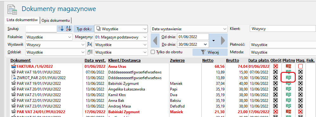Toggle the Tylko do obrotu checkbox
This screenshot has height=117, width=316.
coord(153,52)
